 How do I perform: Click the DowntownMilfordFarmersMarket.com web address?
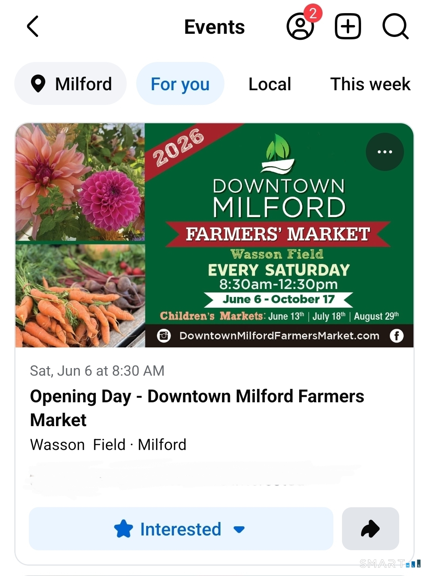click(x=279, y=336)
